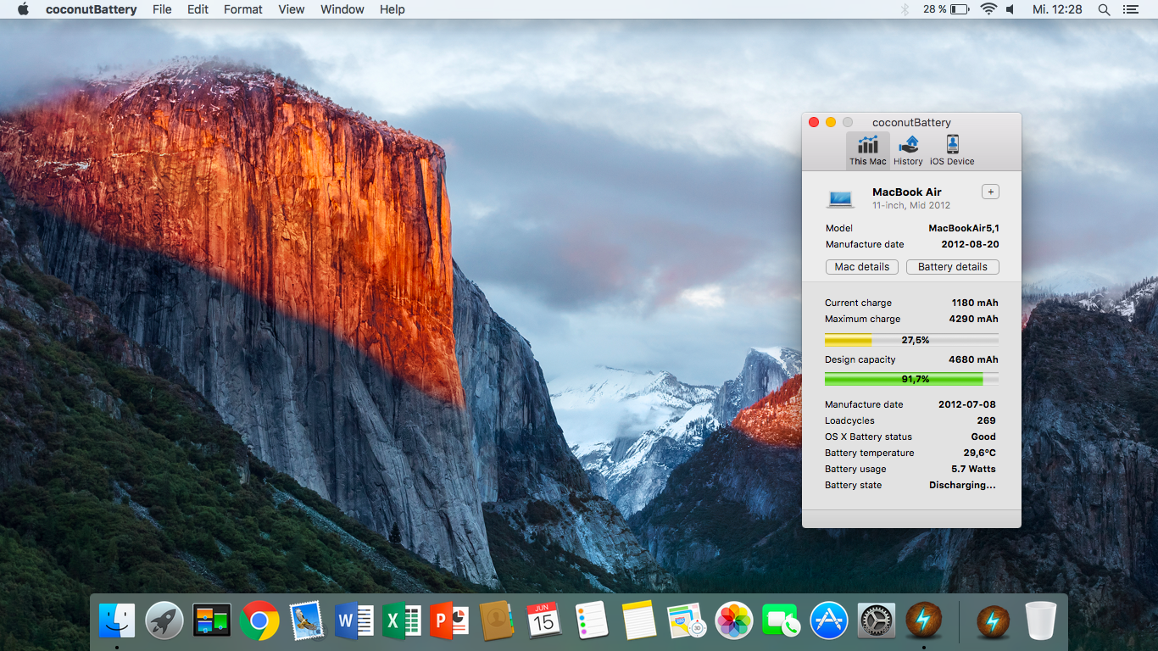
Task: Click the 1180 mAh current charge value
Action: tap(974, 303)
